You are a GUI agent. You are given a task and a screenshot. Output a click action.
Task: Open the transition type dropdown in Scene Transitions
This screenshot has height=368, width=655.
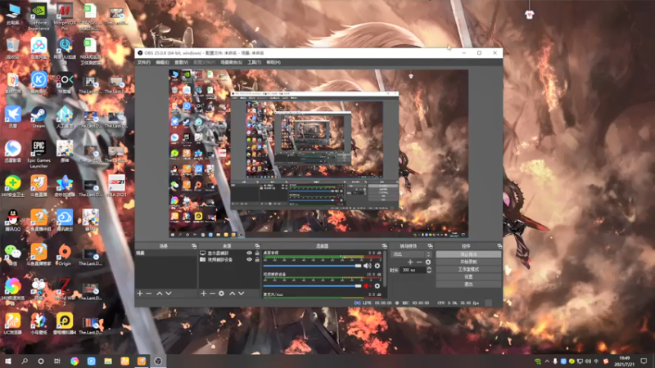411,254
